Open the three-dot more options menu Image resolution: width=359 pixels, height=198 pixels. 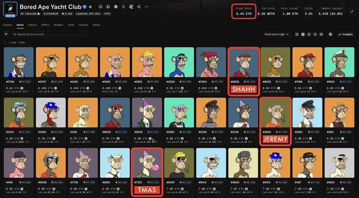tap(146, 7)
